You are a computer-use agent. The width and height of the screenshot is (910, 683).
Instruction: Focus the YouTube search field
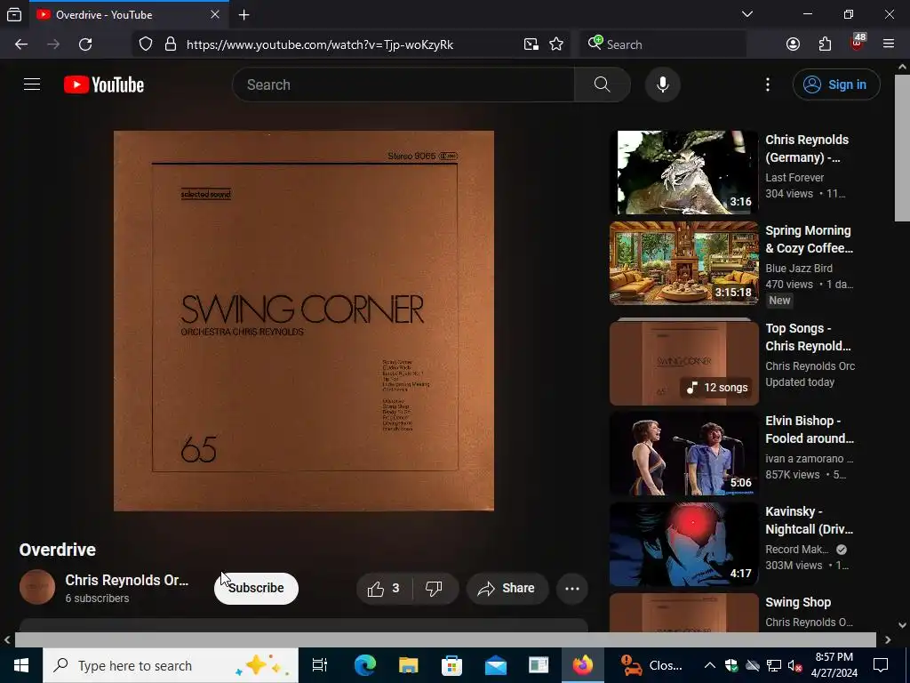pyautogui.click(x=403, y=84)
